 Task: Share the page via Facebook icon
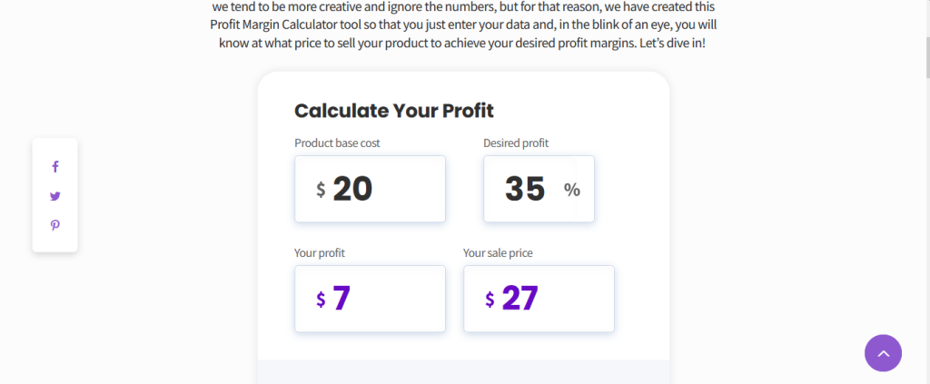pyautogui.click(x=55, y=167)
